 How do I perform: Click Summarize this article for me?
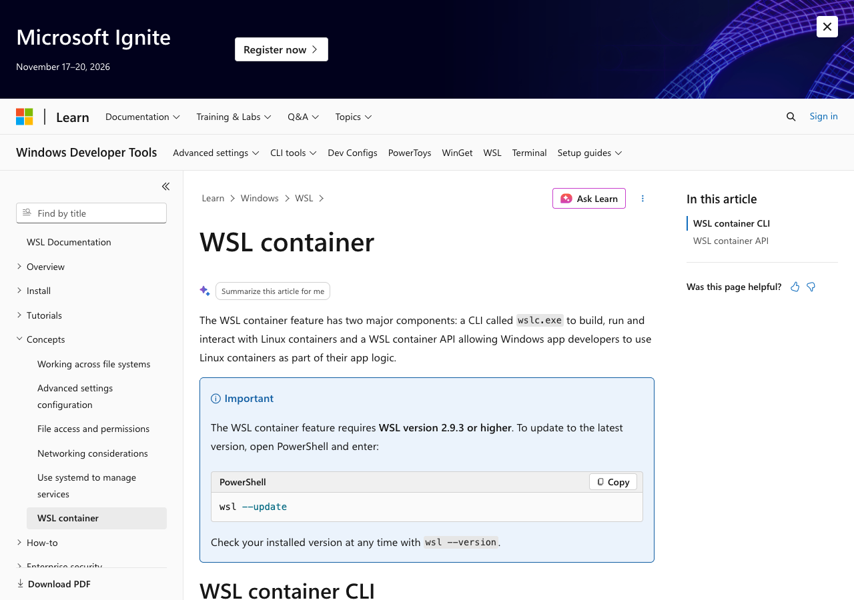273,291
